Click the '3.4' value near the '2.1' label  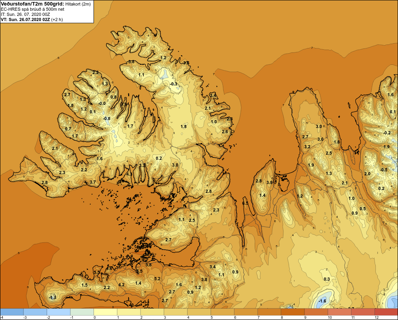[213, 95]
